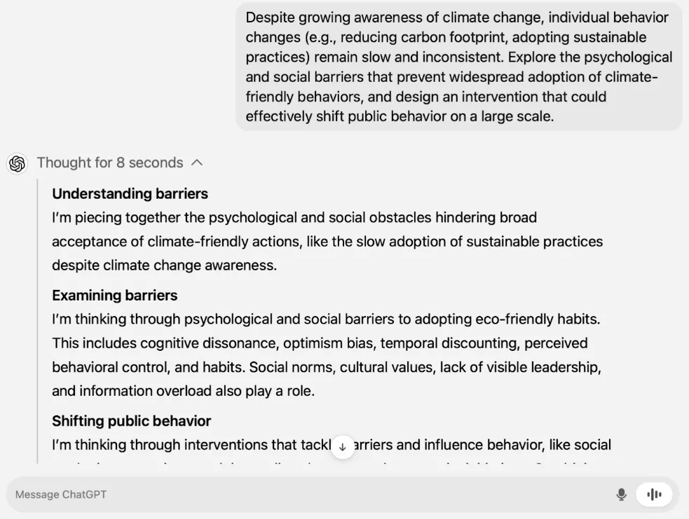
Task: Collapse the thinking with the chevron arrow
Action: 197,163
